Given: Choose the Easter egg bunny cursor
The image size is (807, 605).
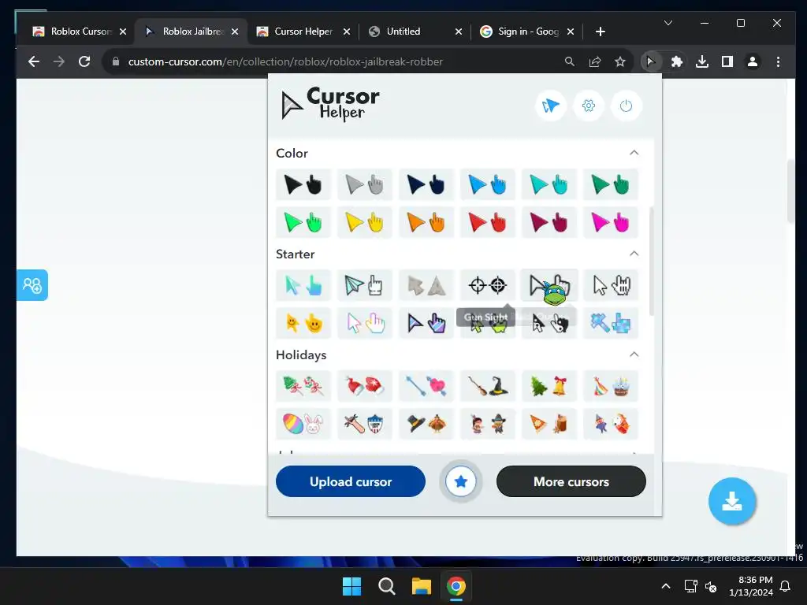Looking at the screenshot, I should coord(303,424).
